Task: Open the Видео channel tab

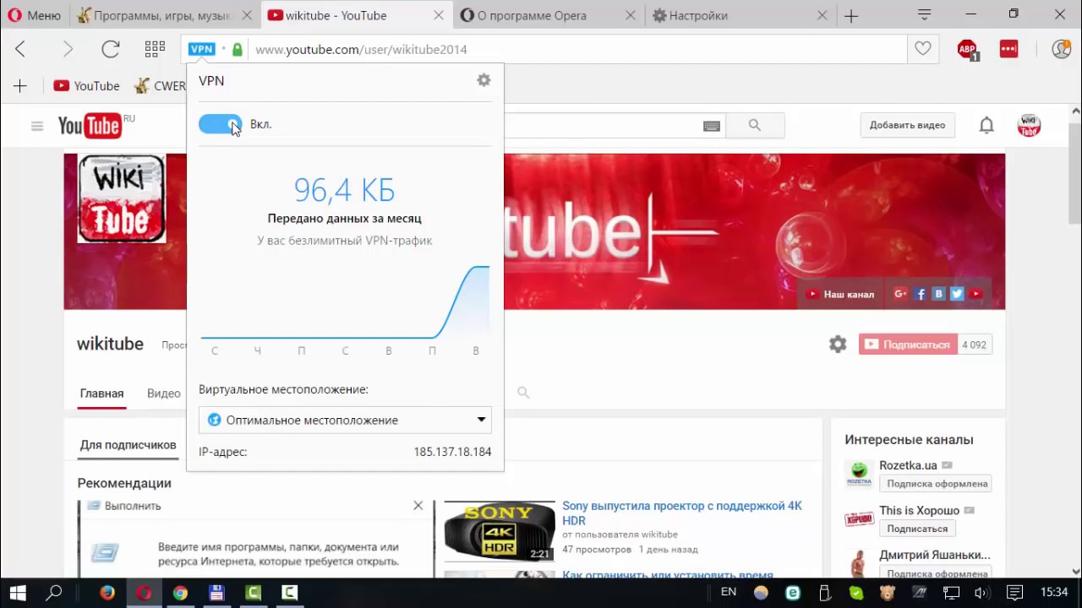Action: tap(164, 394)
